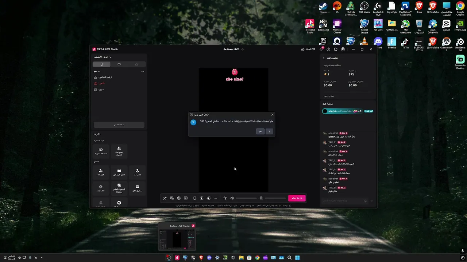Expand the studio view dropdown
The width and height of the screenshot is (467, 262).
pos(103,57)
